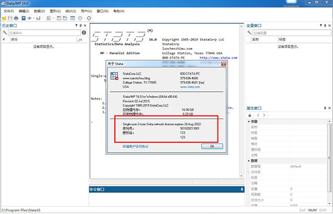Open the 用户(U) menu
The height and width of the screenshot is (214, 333).
coord(86,11)
